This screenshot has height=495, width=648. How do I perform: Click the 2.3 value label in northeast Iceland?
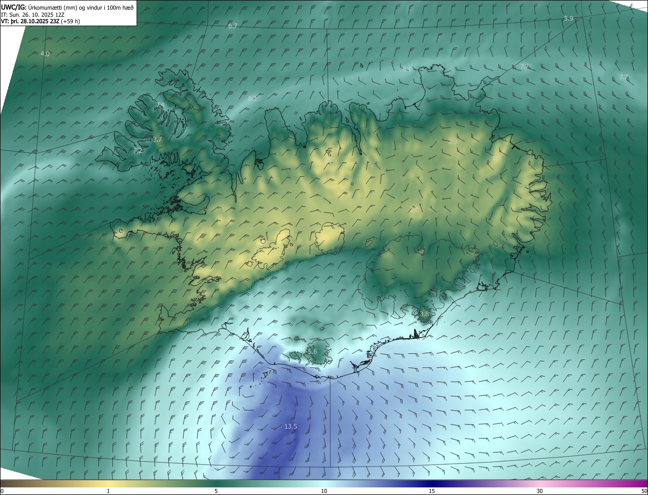(453, 142)
